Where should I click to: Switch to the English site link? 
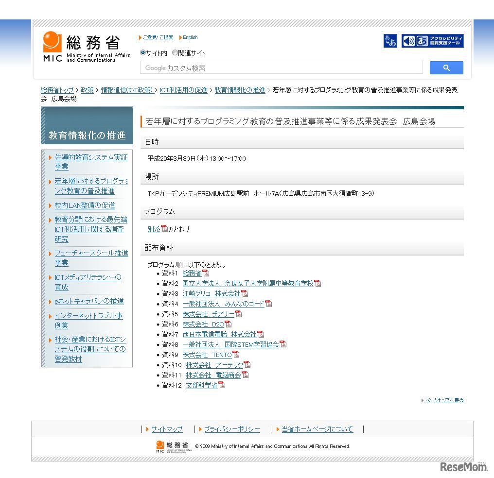(x=190, y=37)
